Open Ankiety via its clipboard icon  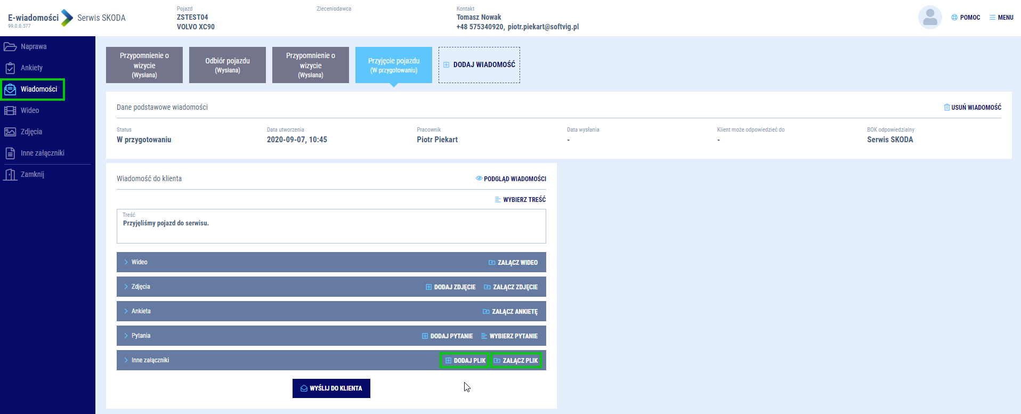click(10, 68)
